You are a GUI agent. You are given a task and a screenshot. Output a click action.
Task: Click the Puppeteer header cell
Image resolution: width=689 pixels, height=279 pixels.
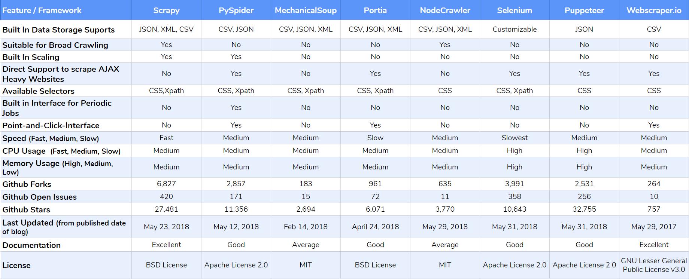[x=584, y=10]
